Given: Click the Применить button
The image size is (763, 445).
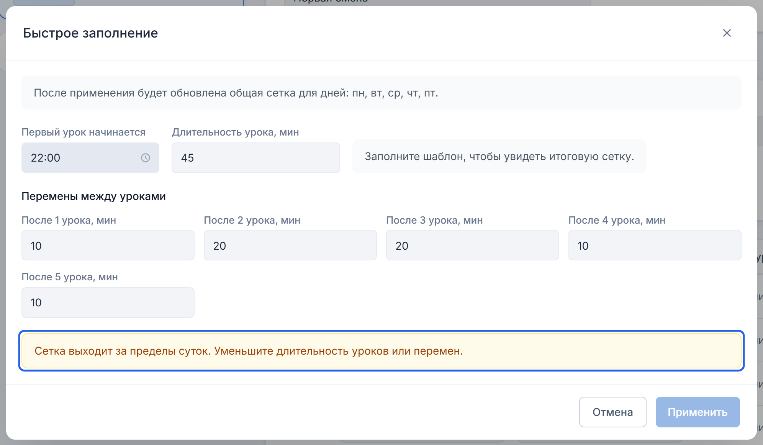Looking at the screenshot, I should [x=698, y=412].
